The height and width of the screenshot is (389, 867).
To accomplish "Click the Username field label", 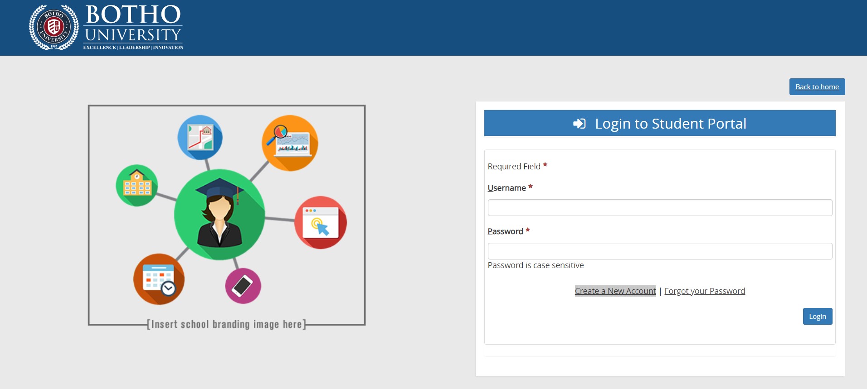I will [507, 188].
